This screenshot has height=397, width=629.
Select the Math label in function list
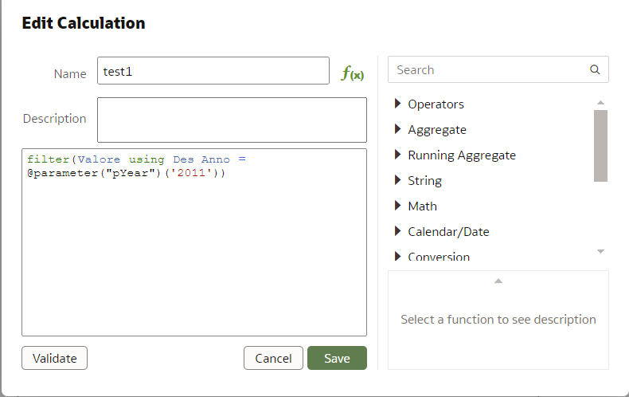tap(423, 206)
